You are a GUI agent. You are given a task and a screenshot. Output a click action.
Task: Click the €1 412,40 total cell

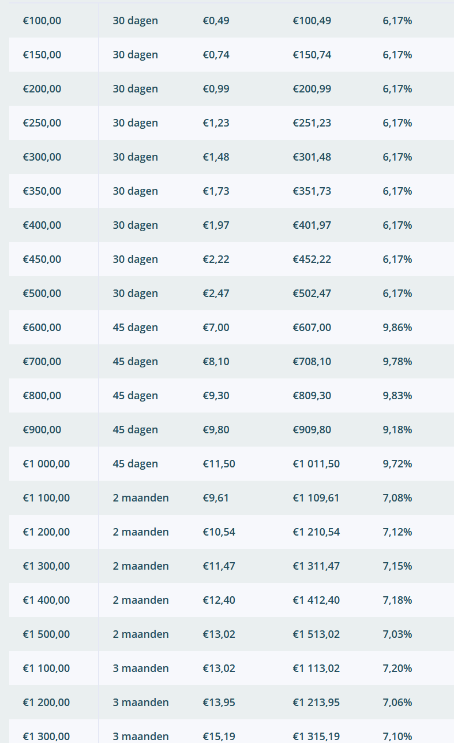tap(316, 600)
